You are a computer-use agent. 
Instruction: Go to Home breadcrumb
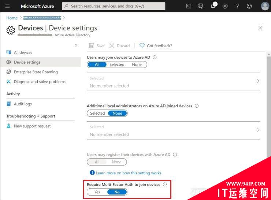click(x=12, y=18)
